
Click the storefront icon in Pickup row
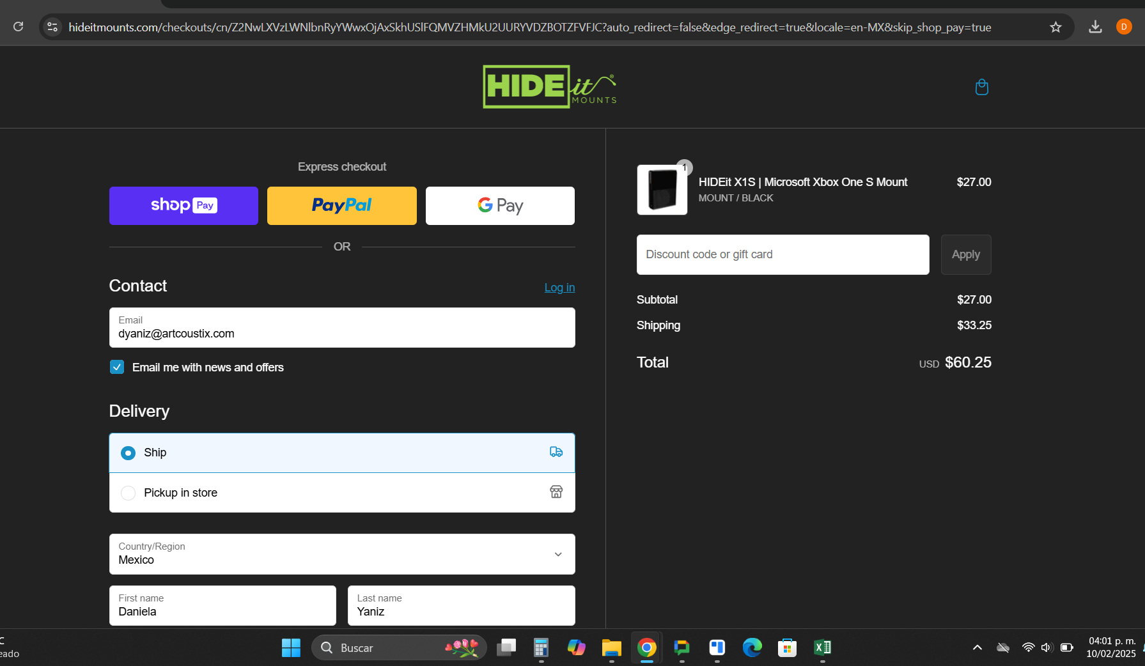(556, 492)
